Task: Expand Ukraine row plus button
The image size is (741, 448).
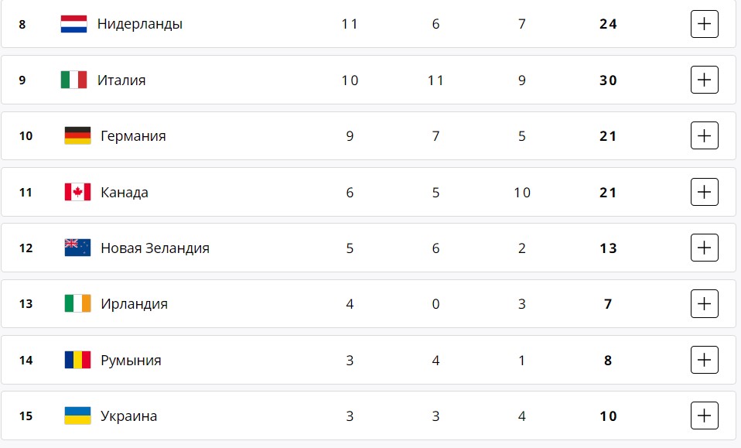Action: tap(704, 416)
